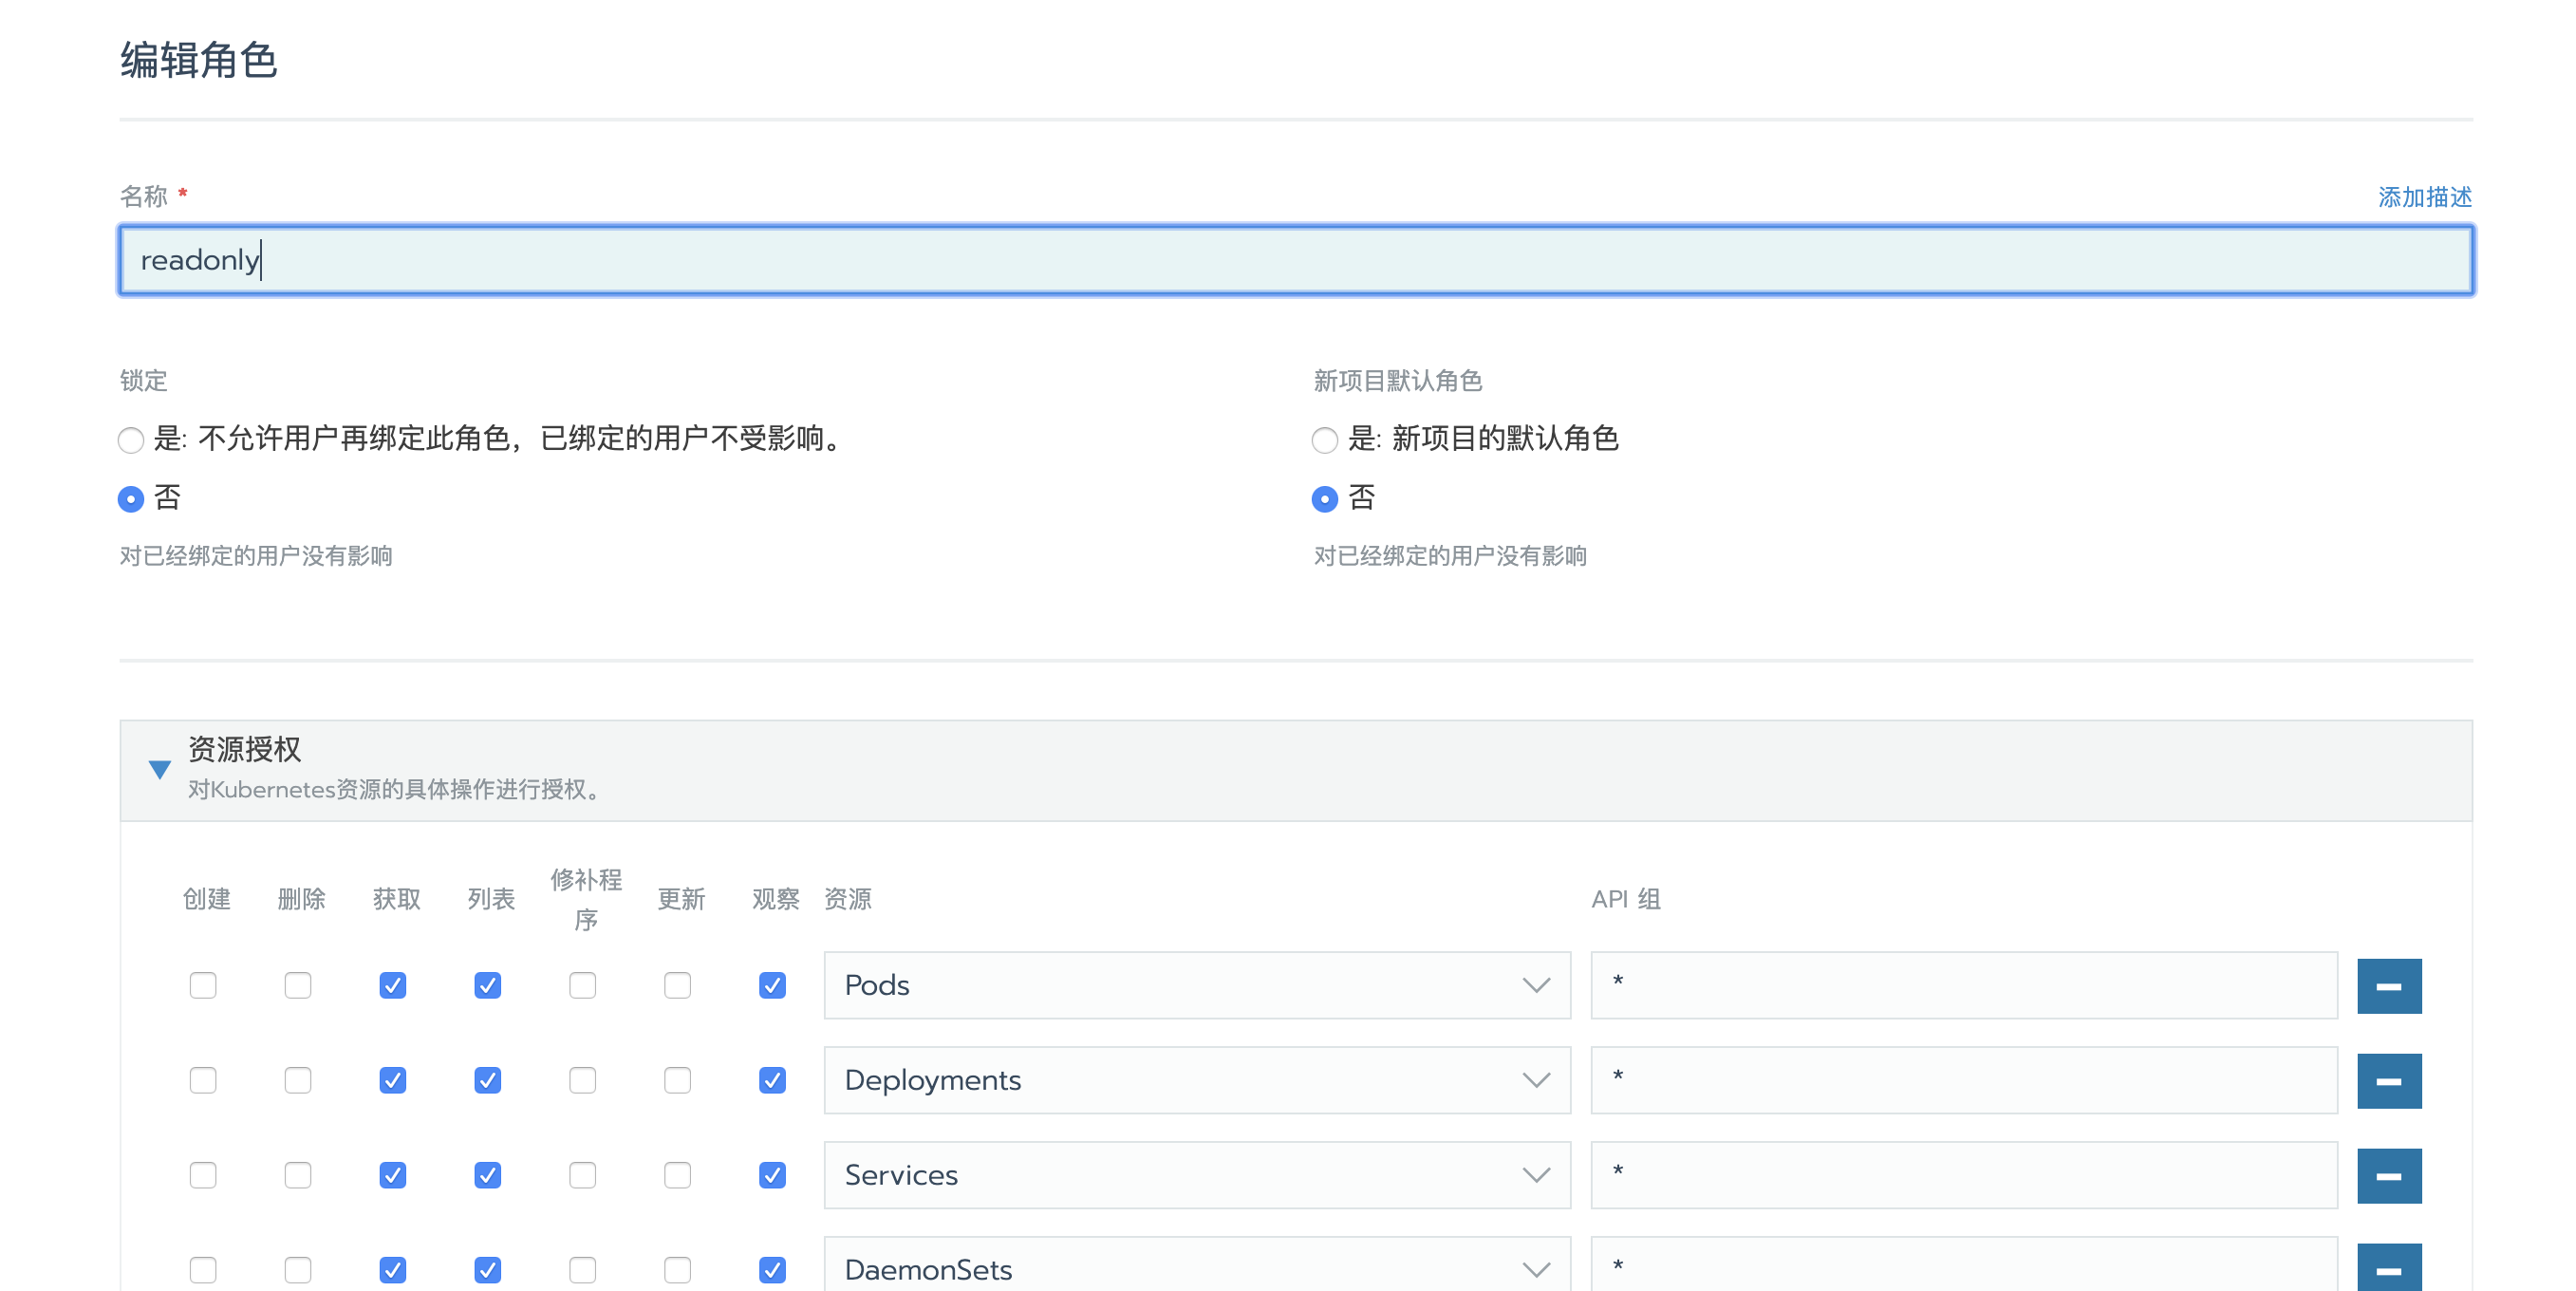Screen dimensions: 2576x1291
Task: Enable 创建 checkbox for Pods
Action: click(x=203, y=985)
